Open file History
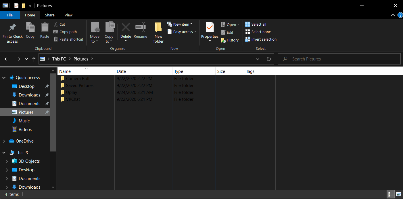This screenshot has width=403, height=199. tap(230, 40)
